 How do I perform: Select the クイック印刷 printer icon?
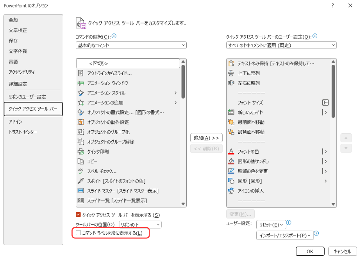click(x=80, y=152)
